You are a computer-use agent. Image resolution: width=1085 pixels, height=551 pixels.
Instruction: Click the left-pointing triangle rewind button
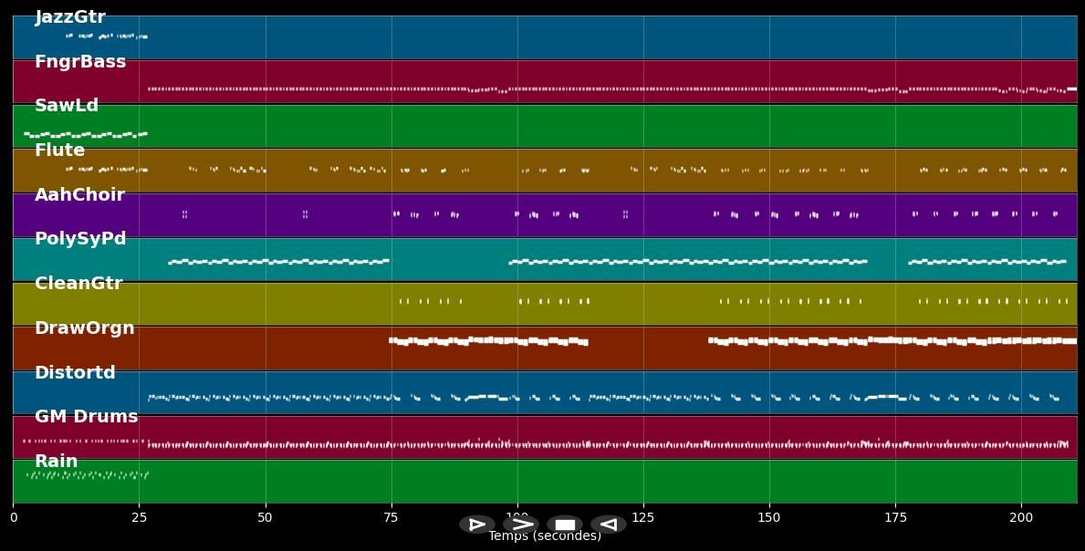pyautogui.click(x=608, y=525)
